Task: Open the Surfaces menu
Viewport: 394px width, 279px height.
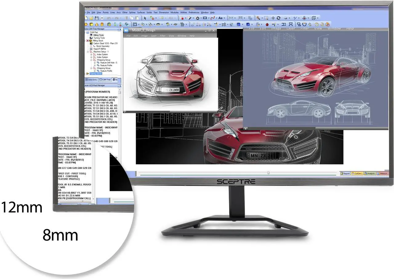Action: pyautogui.click(x=141, y=12)
